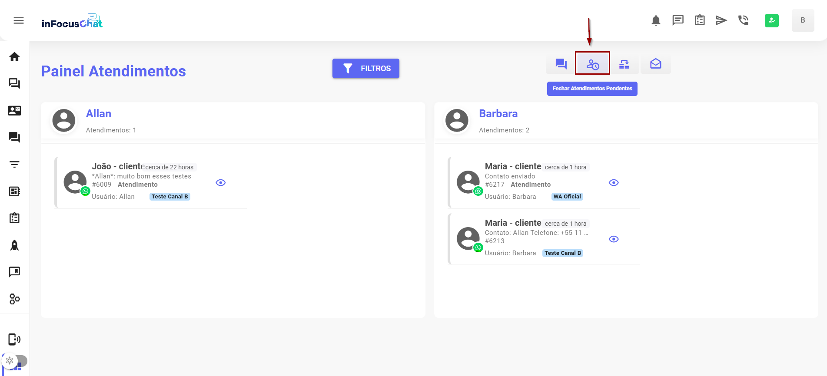This screenshot has width=827, height=376.
Task: Open the Barbara attendant name link
Action: [x=498, y=114]
